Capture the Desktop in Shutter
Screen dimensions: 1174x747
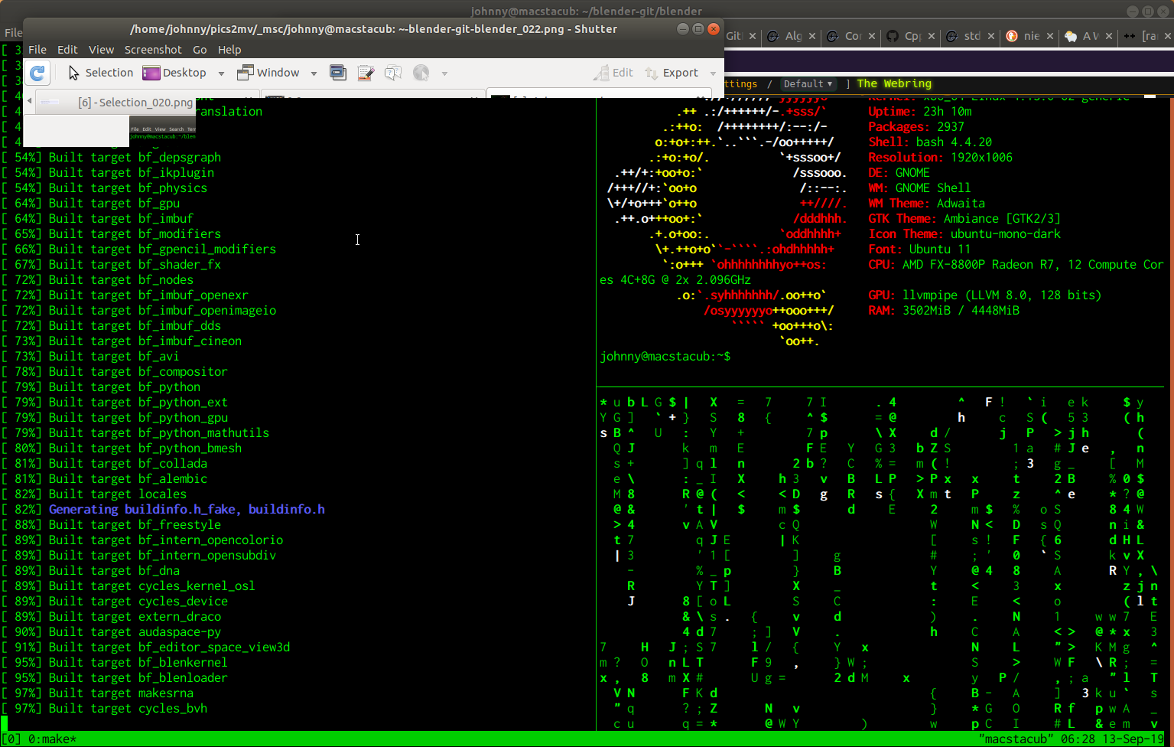pyautogui.click(x=175, y=73)
